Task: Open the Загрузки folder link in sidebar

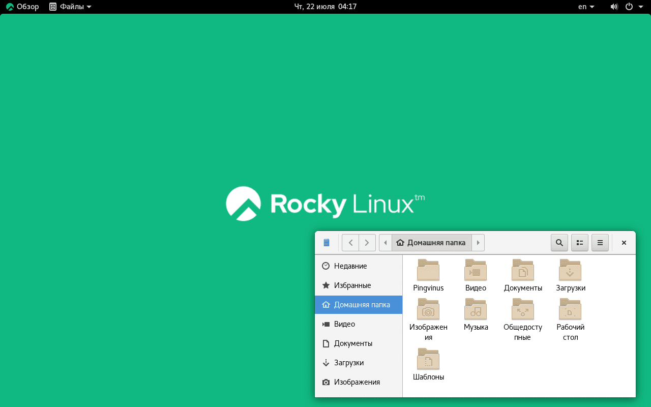Action: pyautogui.click(x=348, y=362)
